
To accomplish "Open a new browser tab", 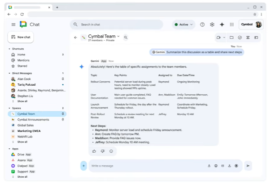I will coord(57,8).
